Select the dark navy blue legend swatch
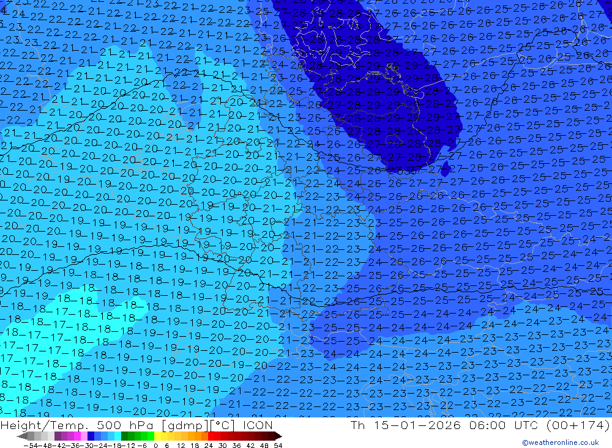Screen dimensions: 612x448 pyautogui.click(x=91, y=436)
